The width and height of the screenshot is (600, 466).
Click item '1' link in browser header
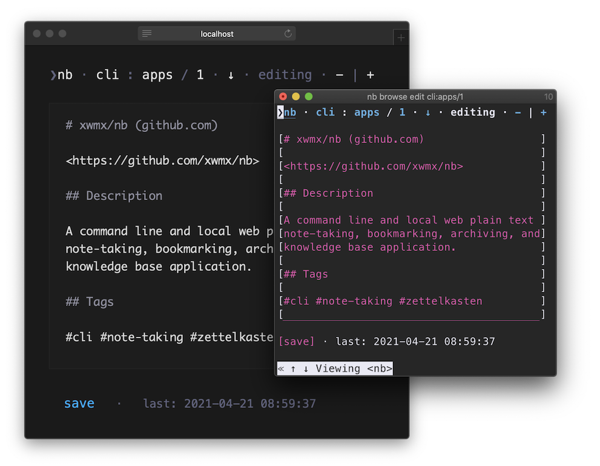click(x=200, y=75)
